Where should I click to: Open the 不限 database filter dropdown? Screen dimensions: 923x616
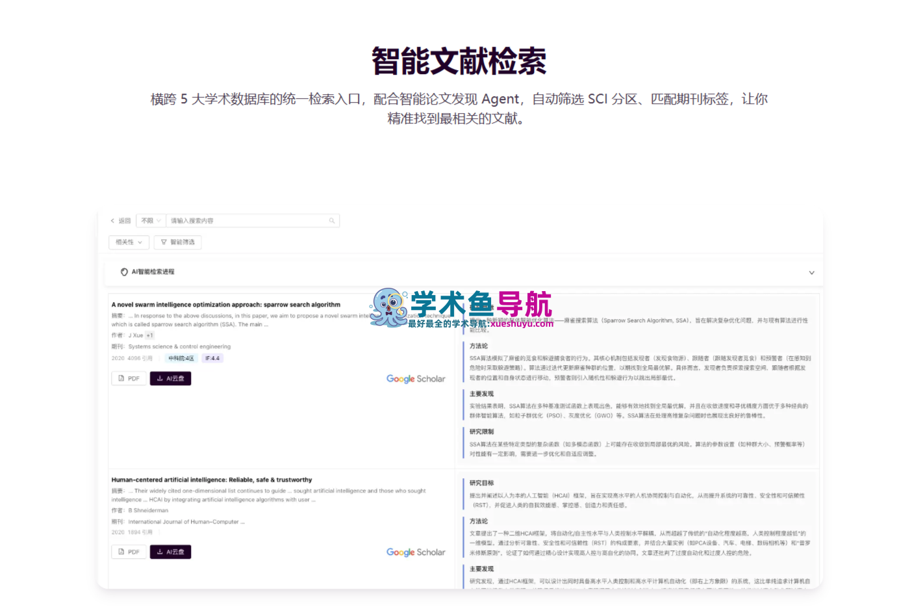pos(150,220)
